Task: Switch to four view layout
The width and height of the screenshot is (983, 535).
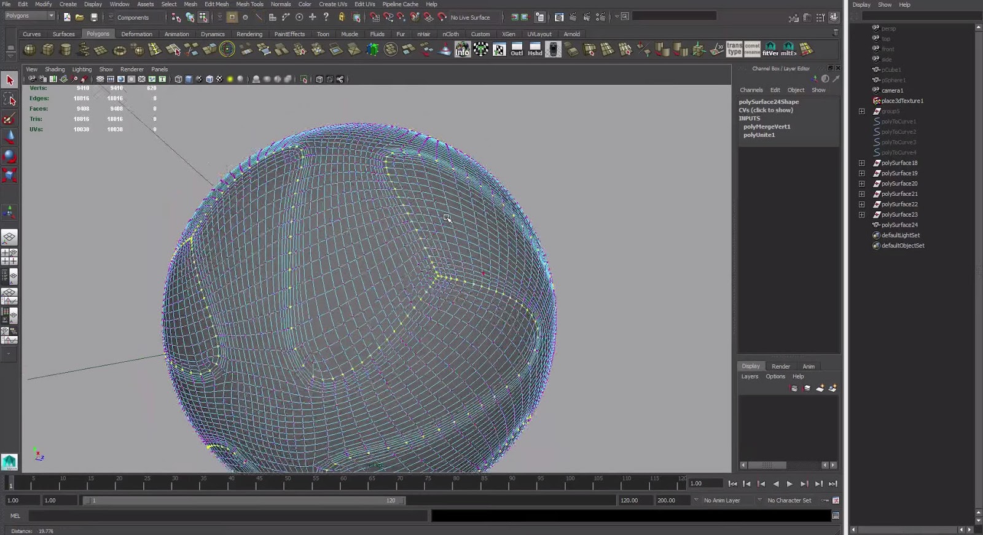Action: [x=9, y=257]
